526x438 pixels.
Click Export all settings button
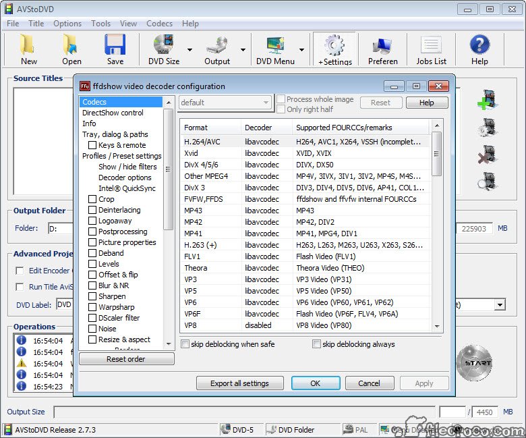coord(239,383)
